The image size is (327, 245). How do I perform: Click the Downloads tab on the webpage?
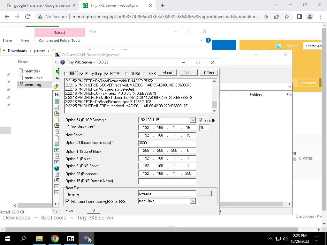(x=308, y=83)
